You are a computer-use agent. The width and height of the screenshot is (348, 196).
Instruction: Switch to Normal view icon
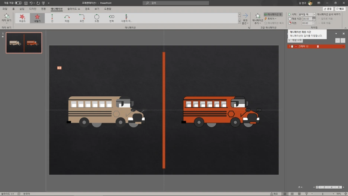285,194
